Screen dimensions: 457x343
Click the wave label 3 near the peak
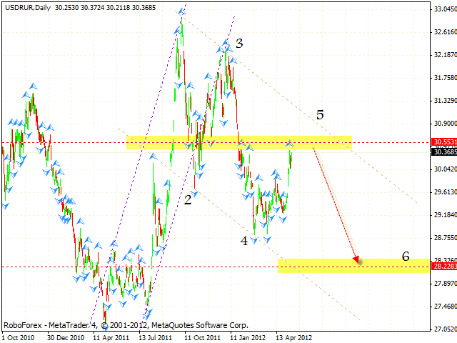(239, 43)
